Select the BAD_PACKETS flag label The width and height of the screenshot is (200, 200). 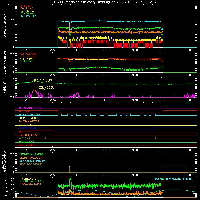[27, 145]
